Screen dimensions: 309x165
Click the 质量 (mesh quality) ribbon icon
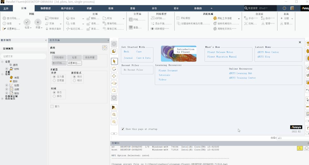(x=38, y=22)
